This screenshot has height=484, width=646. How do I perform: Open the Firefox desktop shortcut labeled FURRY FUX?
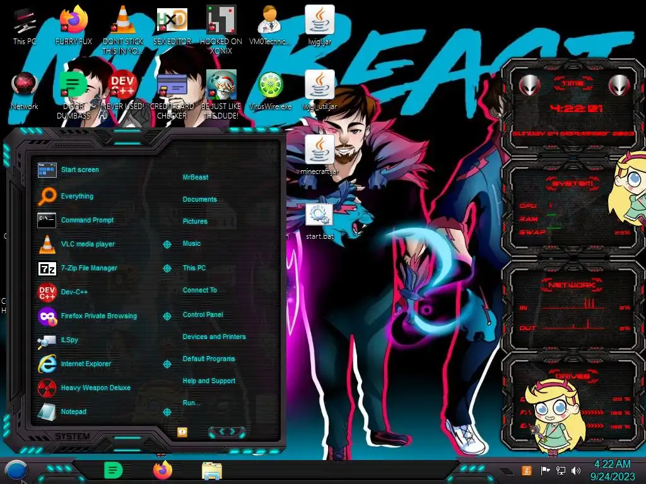[73, 25]
